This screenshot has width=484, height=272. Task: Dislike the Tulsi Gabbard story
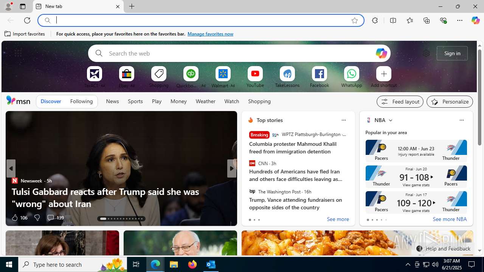[x=37, y=218]
